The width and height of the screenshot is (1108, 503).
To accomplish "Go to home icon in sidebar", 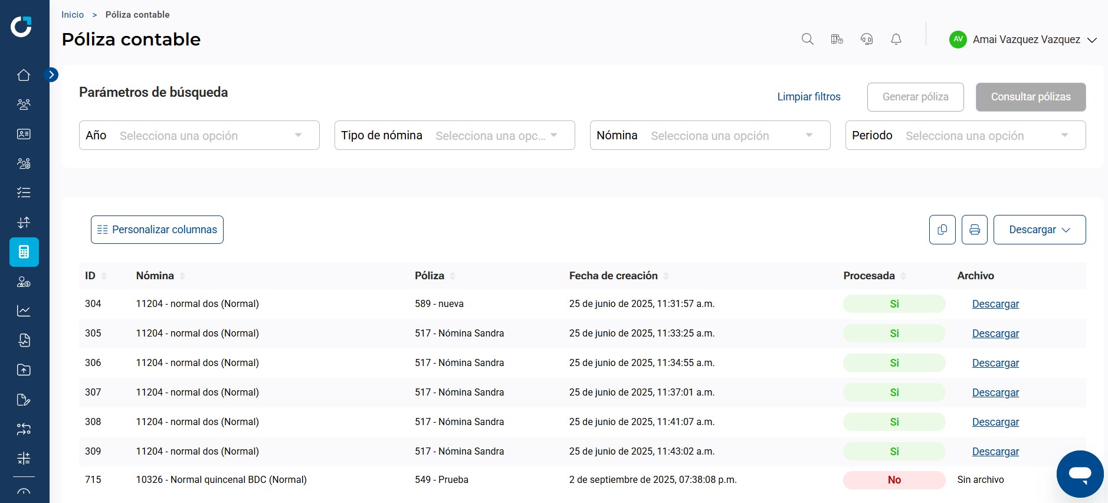I will click(x=24, y=75).
